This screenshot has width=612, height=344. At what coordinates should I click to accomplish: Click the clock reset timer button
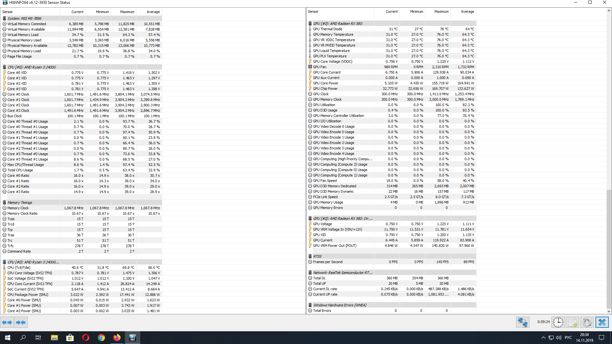tap(558, 322)
